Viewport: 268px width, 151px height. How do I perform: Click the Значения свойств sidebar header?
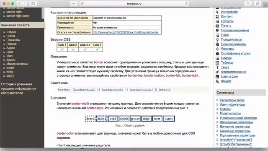point(22,25)
